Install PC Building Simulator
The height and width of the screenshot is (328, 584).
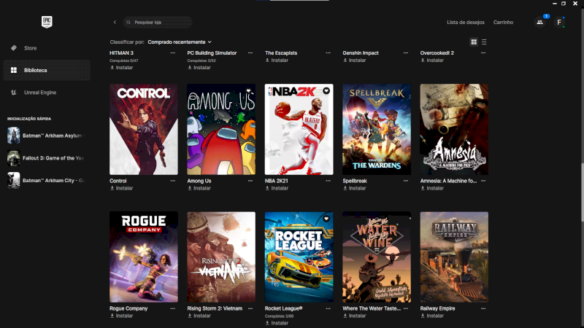[x=199, y=68]
